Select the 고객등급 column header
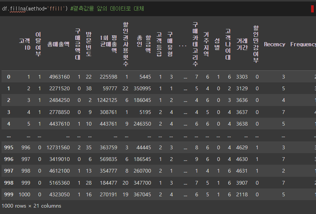The image size is (316, 214). tap(159, 44)
